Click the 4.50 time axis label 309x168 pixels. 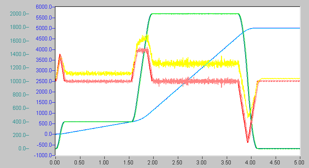pos(275,163)
